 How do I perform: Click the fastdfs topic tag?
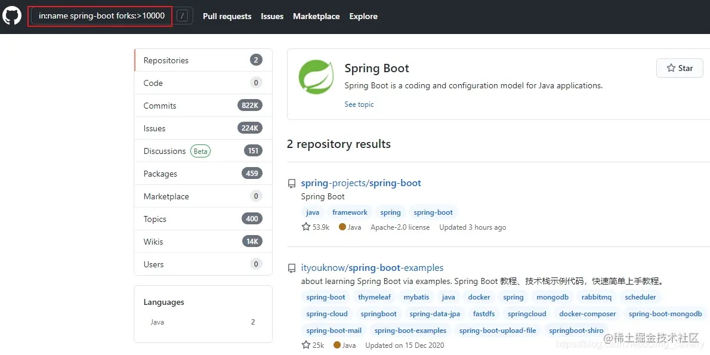point(484,314)
